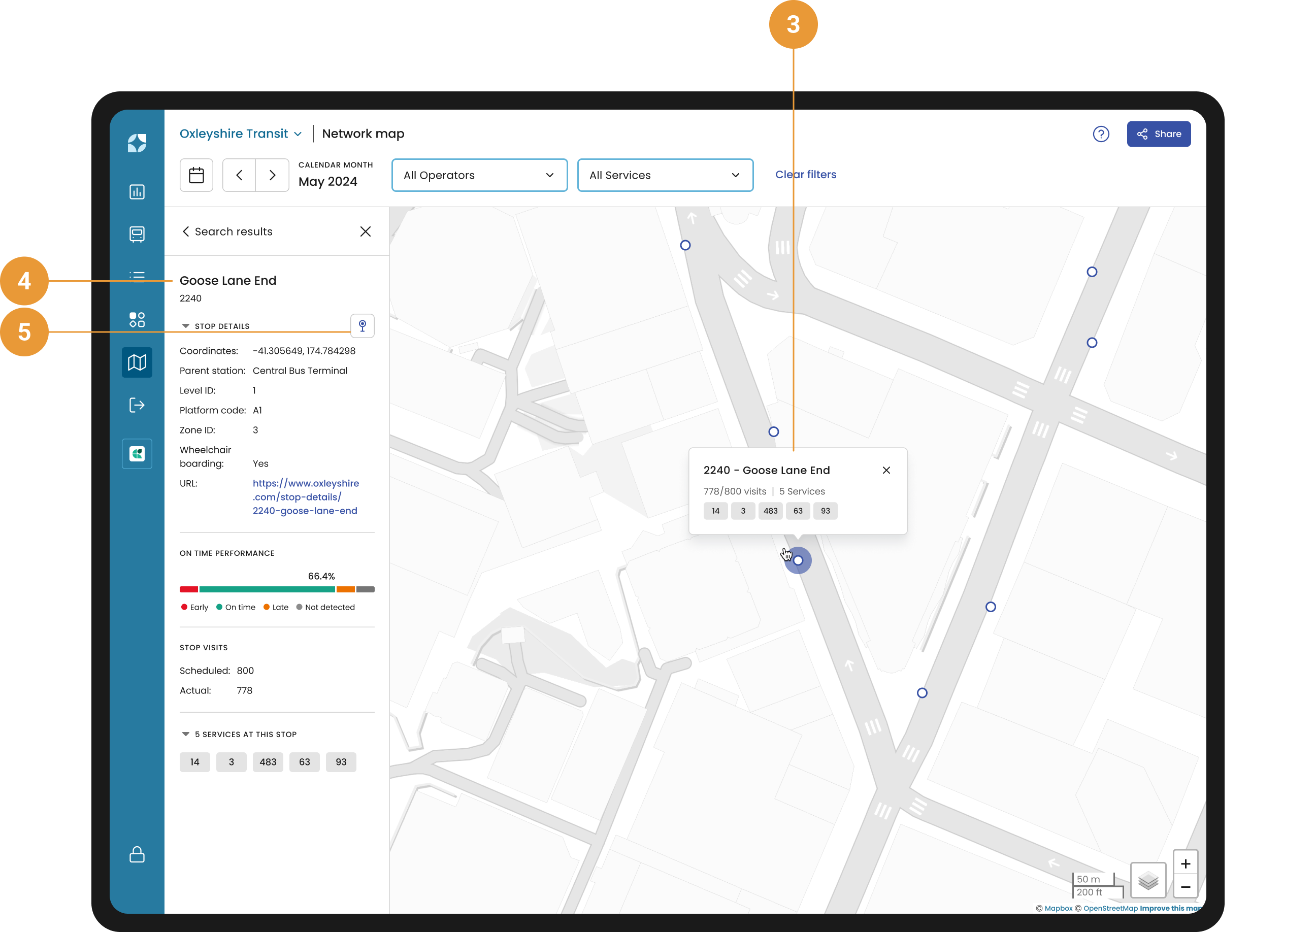Viewport: 1316px width, 932px height.
Task: Open the All Operators dropdown
Action: pos(479,175)
